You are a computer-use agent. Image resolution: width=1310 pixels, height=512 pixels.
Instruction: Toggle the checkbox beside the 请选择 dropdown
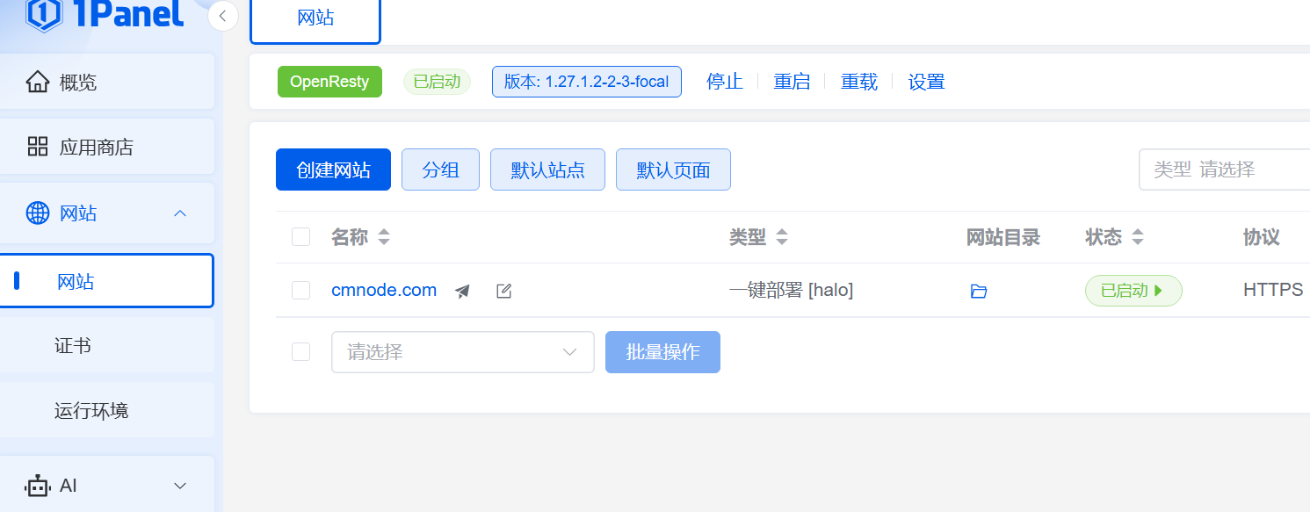pos(300,352)
